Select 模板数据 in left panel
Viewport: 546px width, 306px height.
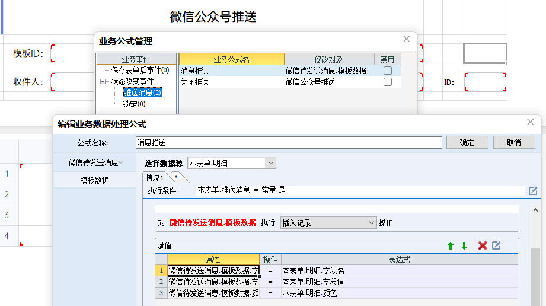[95, 180]
